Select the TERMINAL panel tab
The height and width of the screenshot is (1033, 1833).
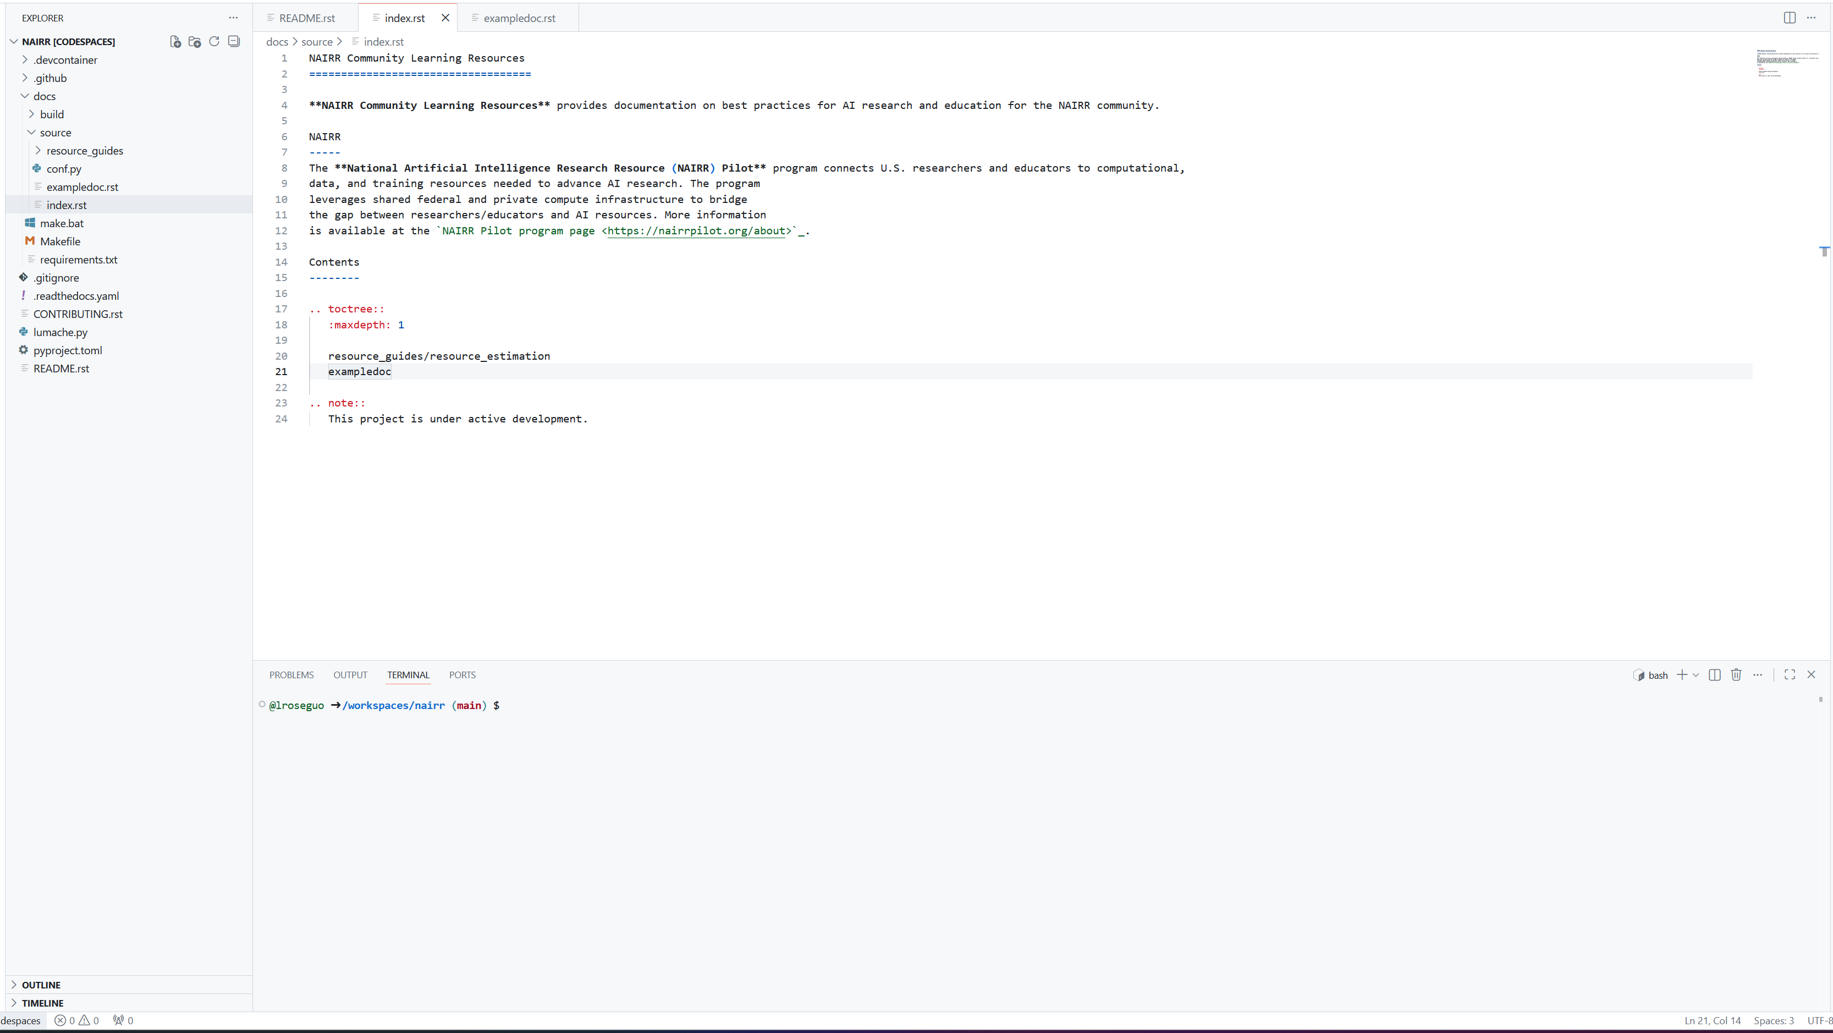(409, 675)
